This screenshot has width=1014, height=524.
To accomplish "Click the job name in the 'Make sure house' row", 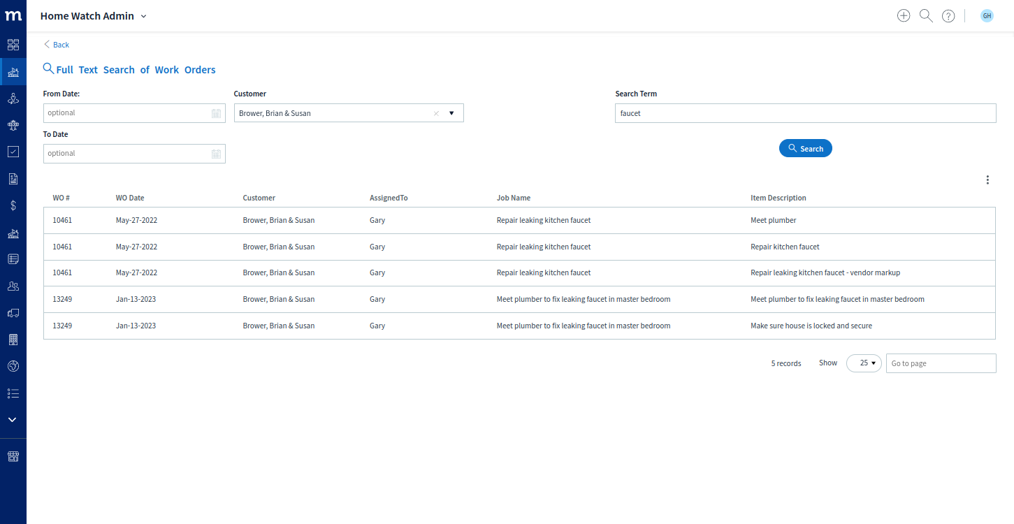I will (584, 326).
